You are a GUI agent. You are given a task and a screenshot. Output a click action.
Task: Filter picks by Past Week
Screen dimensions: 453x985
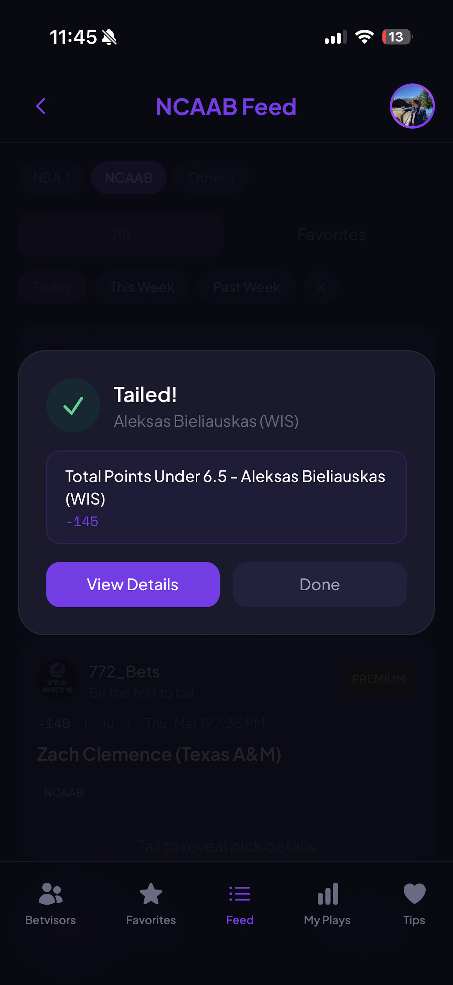point(247,287)
